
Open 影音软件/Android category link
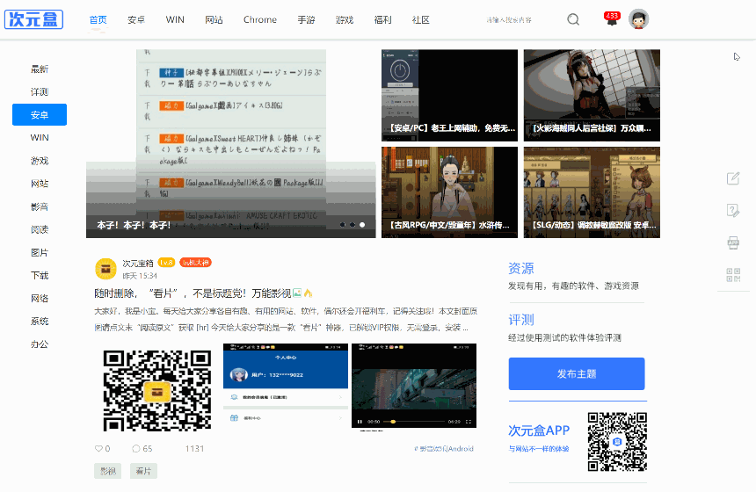click(x=444, y=449)
